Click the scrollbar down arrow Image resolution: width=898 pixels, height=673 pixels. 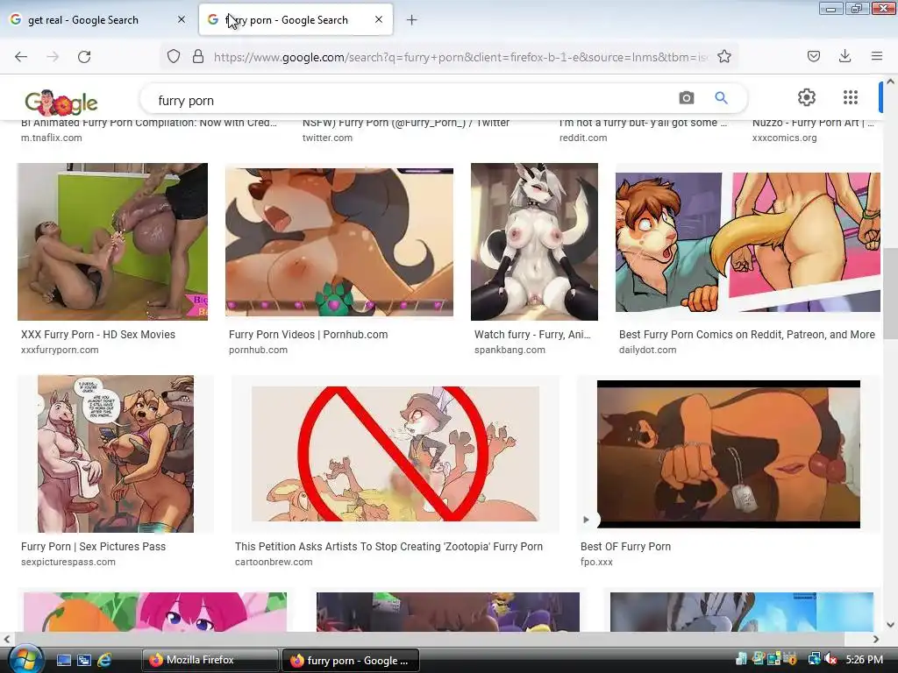pyautogui.click(x=890, y=625)
